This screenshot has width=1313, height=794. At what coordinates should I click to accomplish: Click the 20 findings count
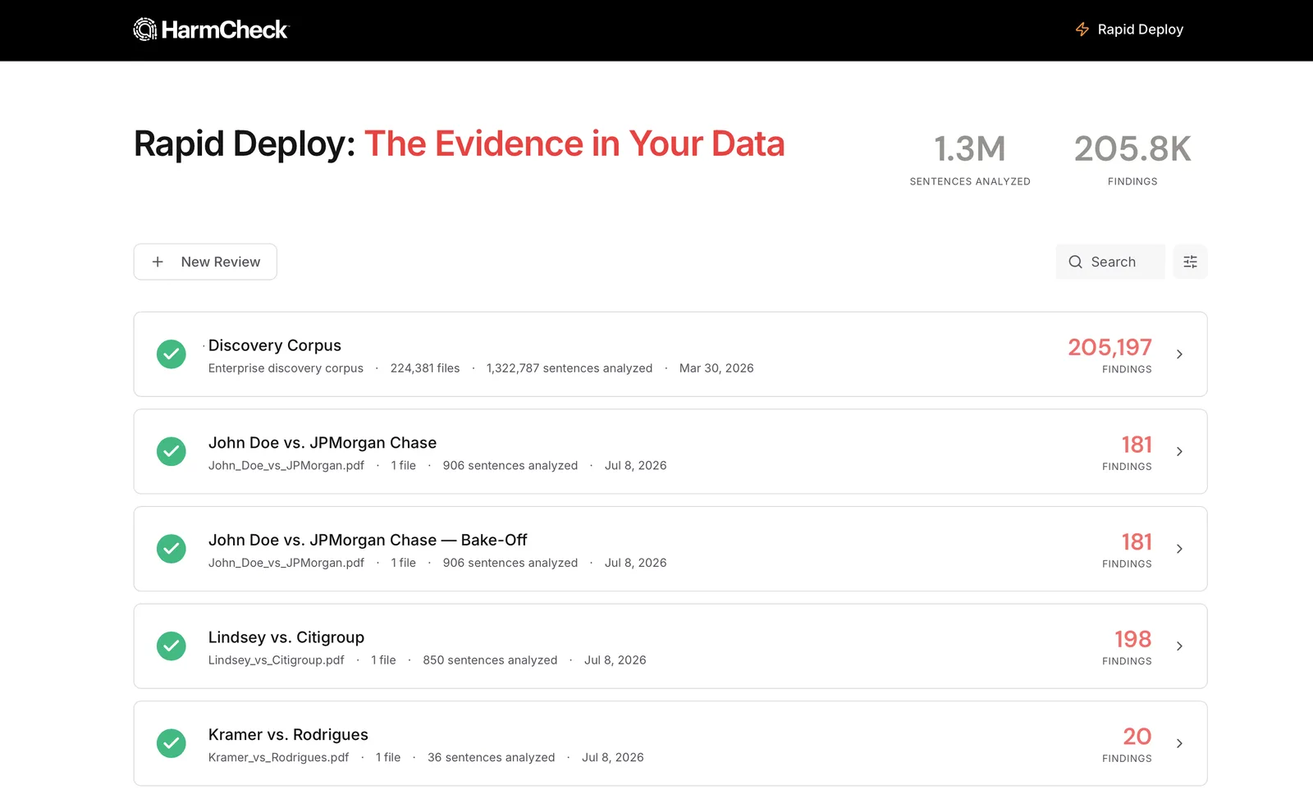1137,737
